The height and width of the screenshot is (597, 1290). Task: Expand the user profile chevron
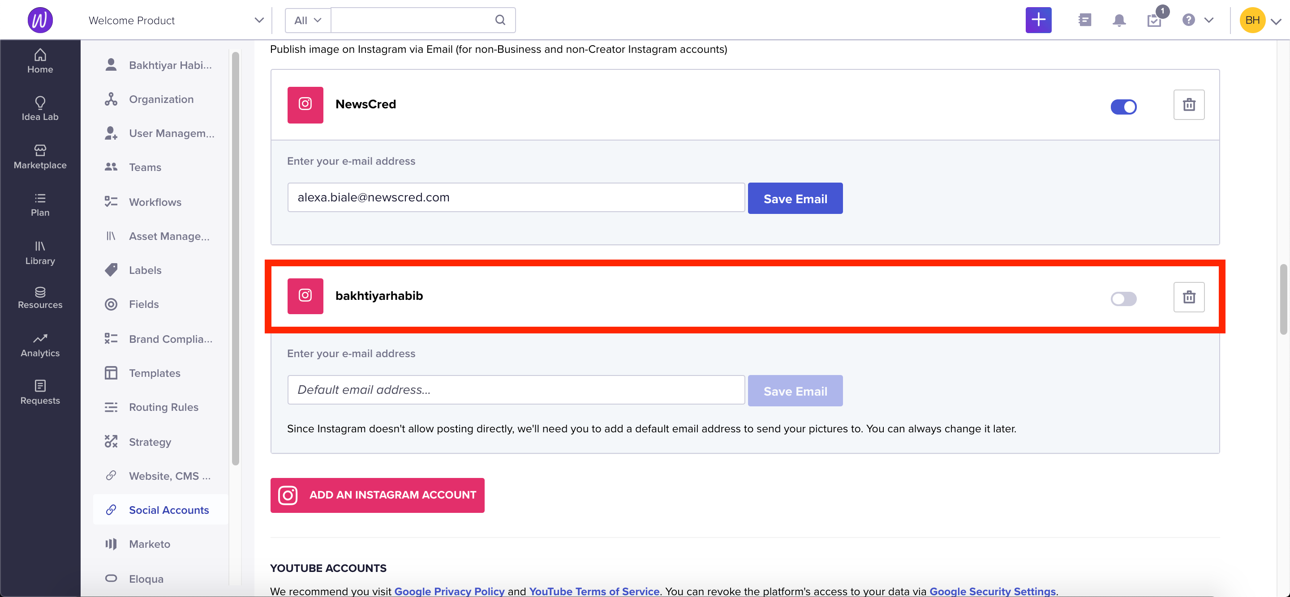coord(1276,21)
